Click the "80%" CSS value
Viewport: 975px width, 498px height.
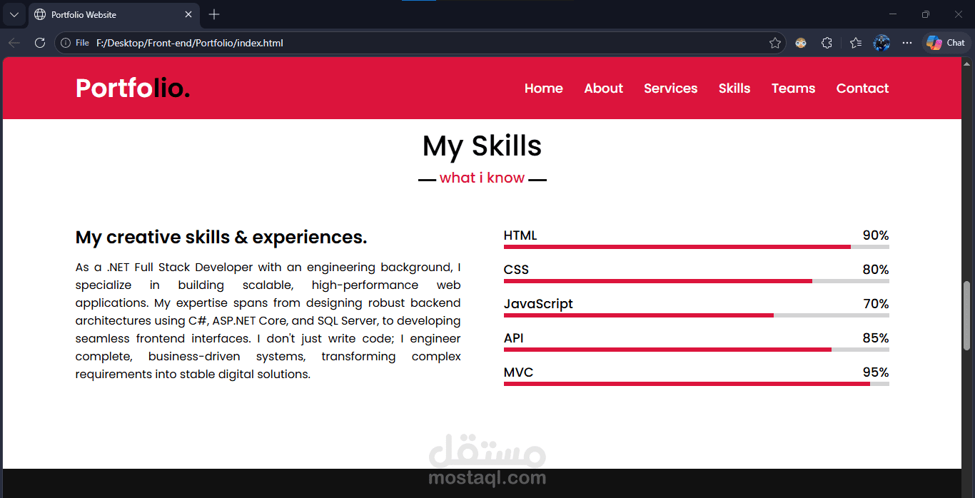point(876,270)
